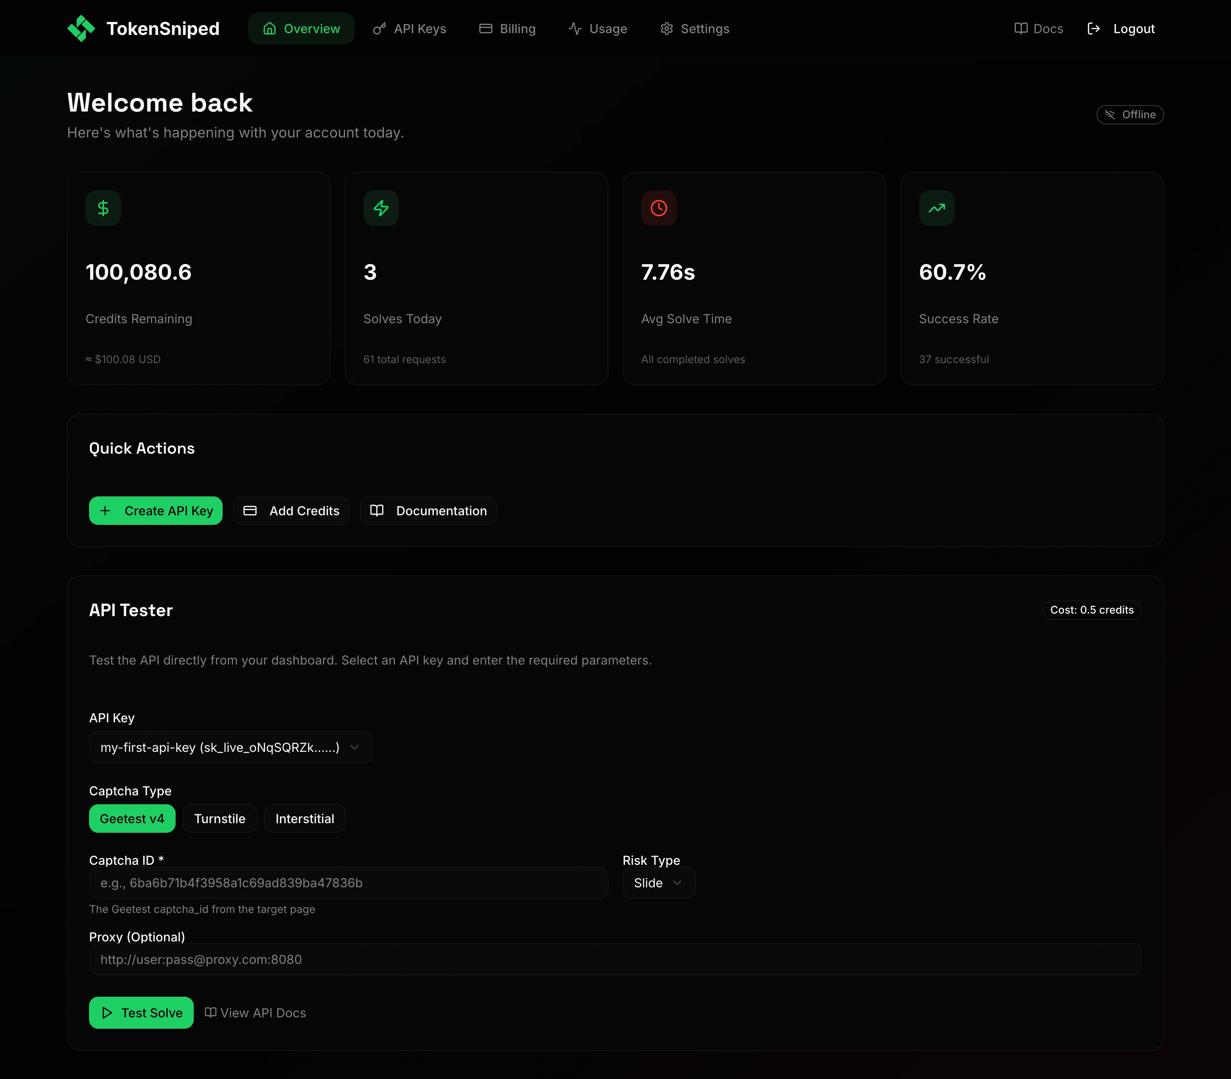Viewport: 1231px width, 1079px height.
Task: Click the trending-up success rate icon
Action: tap(936, 208)
